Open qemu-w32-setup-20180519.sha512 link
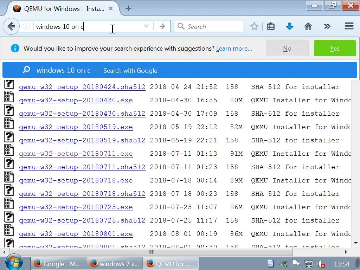 click(x=82, y=140)
